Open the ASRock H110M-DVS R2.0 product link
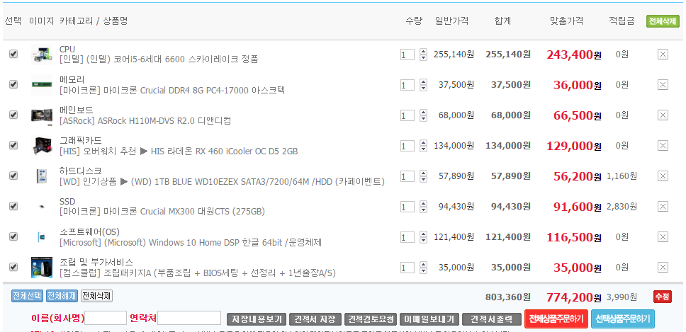 click(145, 120)
